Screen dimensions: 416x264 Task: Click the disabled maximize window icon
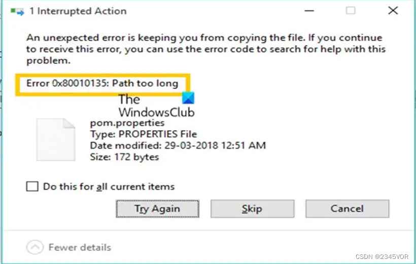point(351,11)
